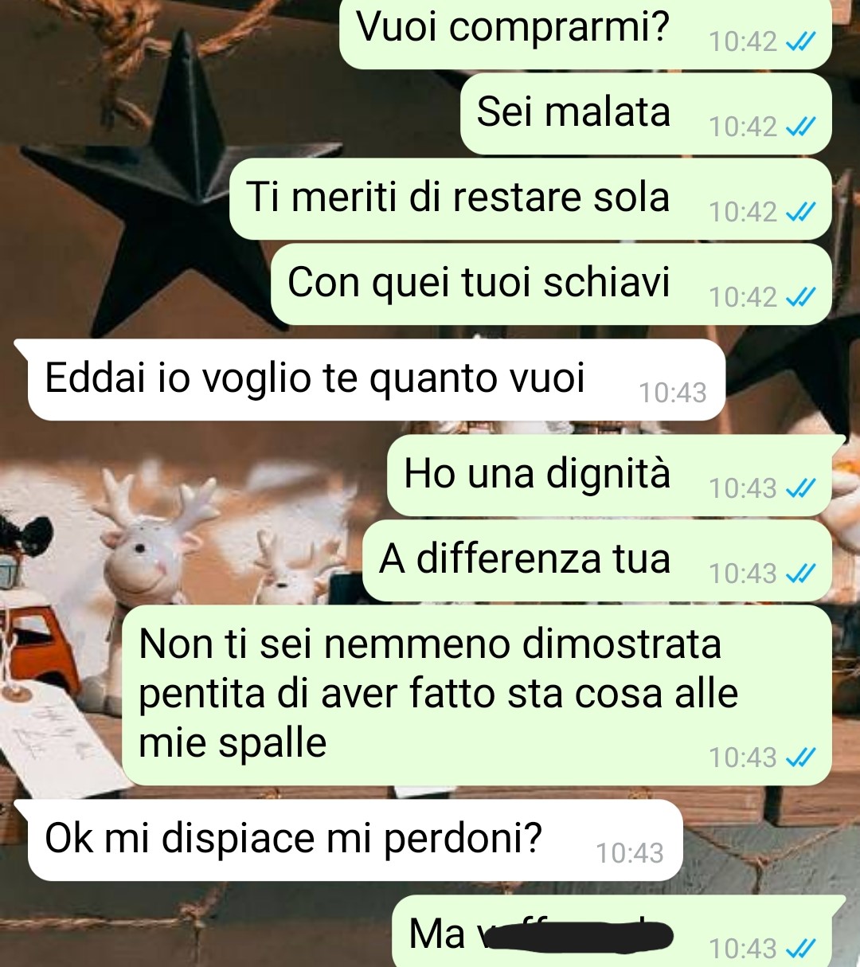The height and width of the screenshot is (967, 860).
Task: Click read ticks on 'Ti meriti di restare sola'
Action: pos(800,212)
